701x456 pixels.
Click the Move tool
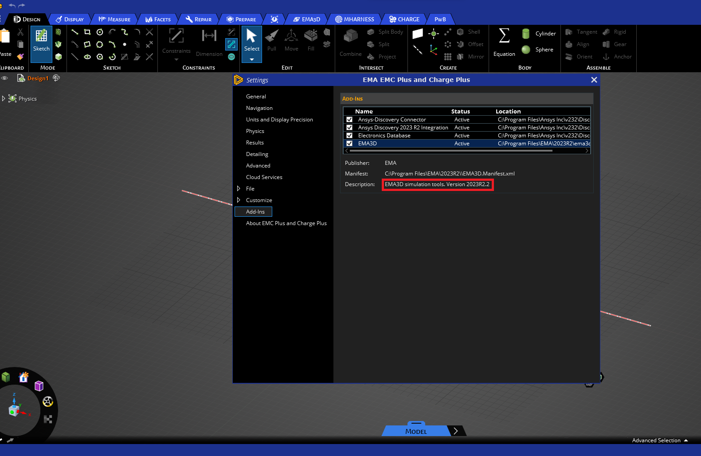coord(291,40)
